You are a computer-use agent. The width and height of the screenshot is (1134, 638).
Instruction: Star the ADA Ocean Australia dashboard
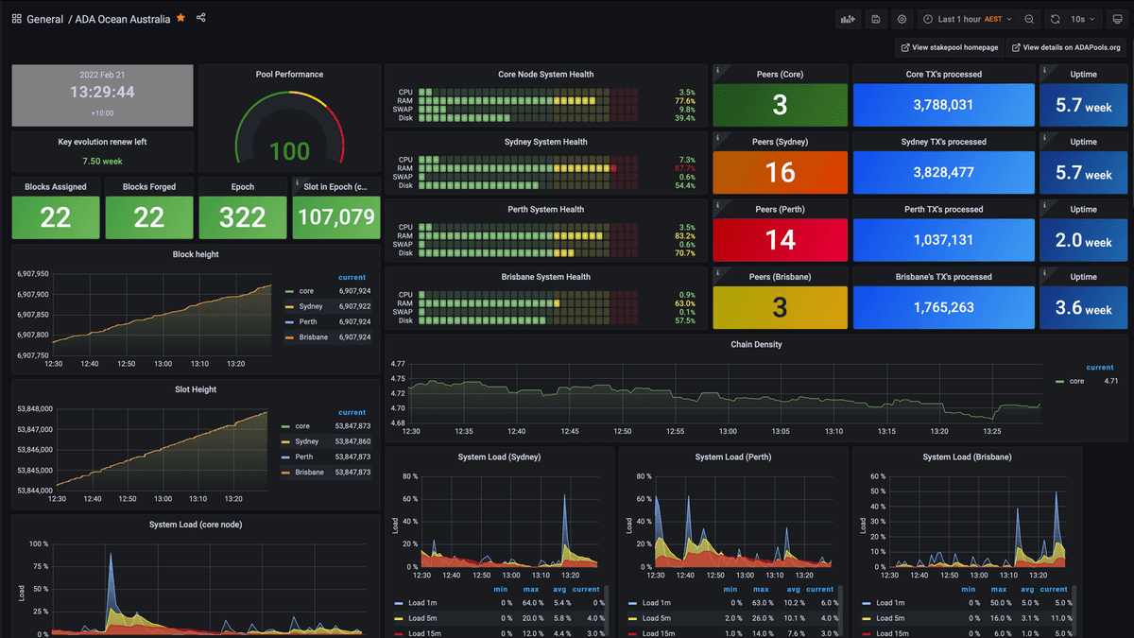(180, 18)
